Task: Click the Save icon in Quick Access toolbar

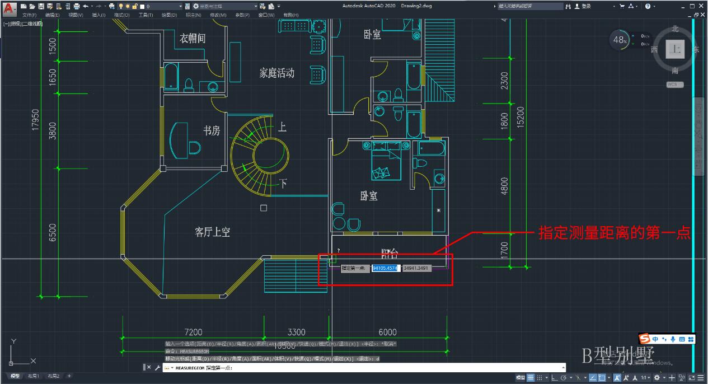Action: [42, 6]
